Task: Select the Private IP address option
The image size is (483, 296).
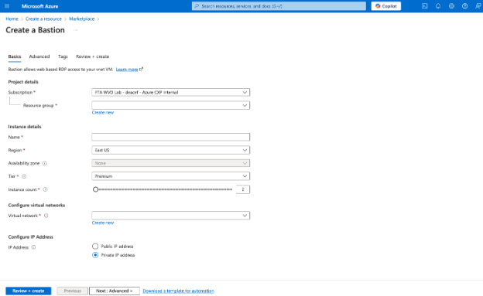Action: pos(95,255)
